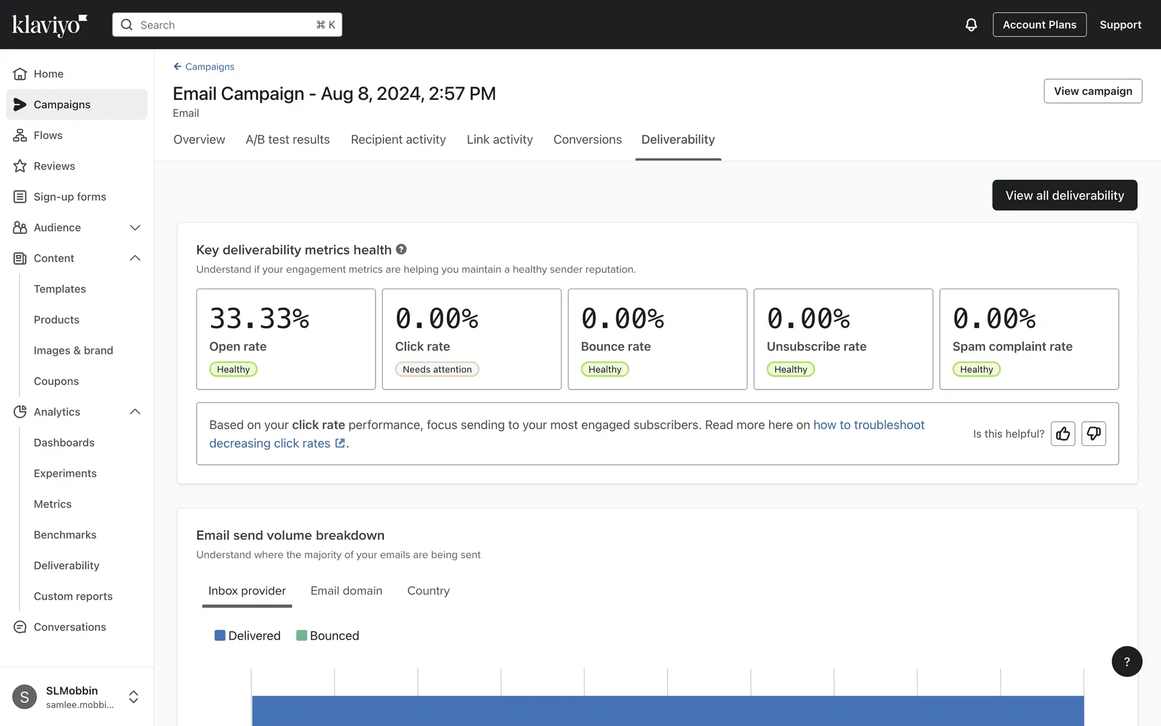Focus the top Search field
The image size is (1161, 726).
click(x=227, y=25)
